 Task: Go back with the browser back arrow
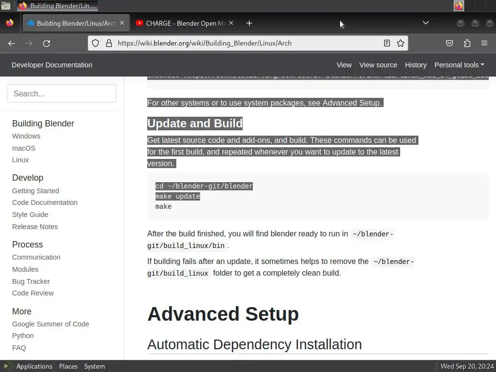[x=12, y=43]
